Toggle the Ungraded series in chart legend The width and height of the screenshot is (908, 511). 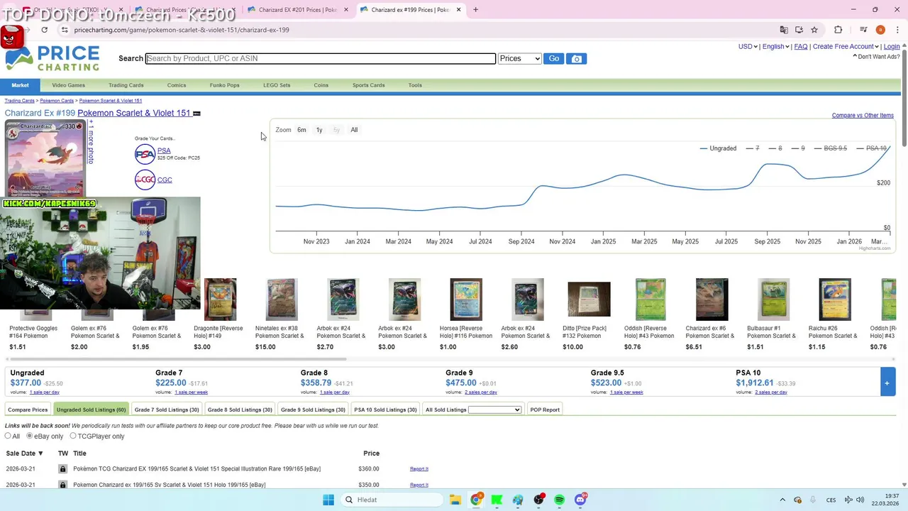point(718,148)
